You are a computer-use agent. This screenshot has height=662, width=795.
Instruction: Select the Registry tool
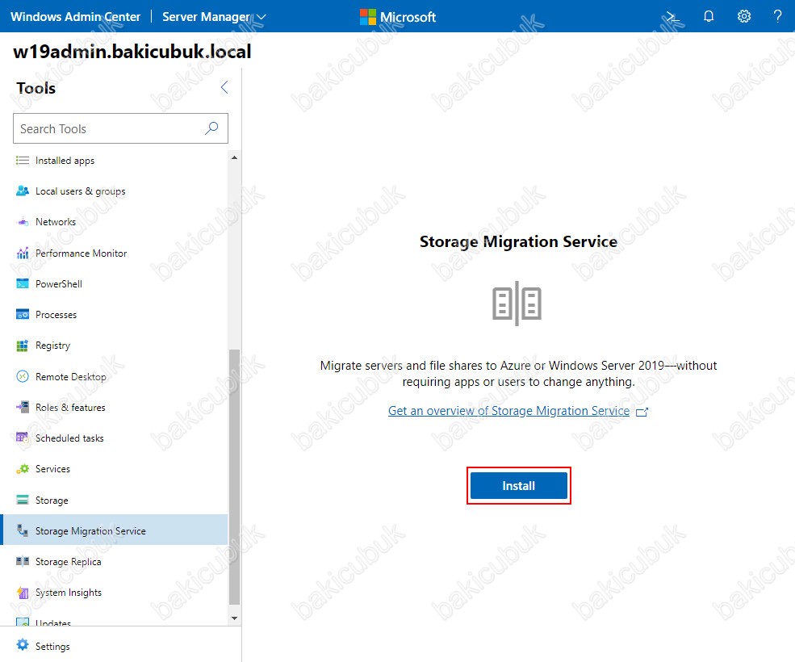(52, 346)
